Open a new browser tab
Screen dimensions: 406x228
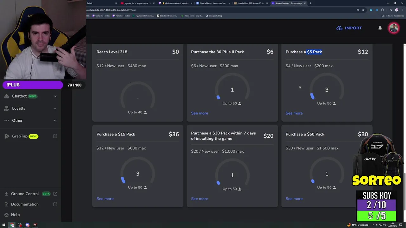point(310,3)
